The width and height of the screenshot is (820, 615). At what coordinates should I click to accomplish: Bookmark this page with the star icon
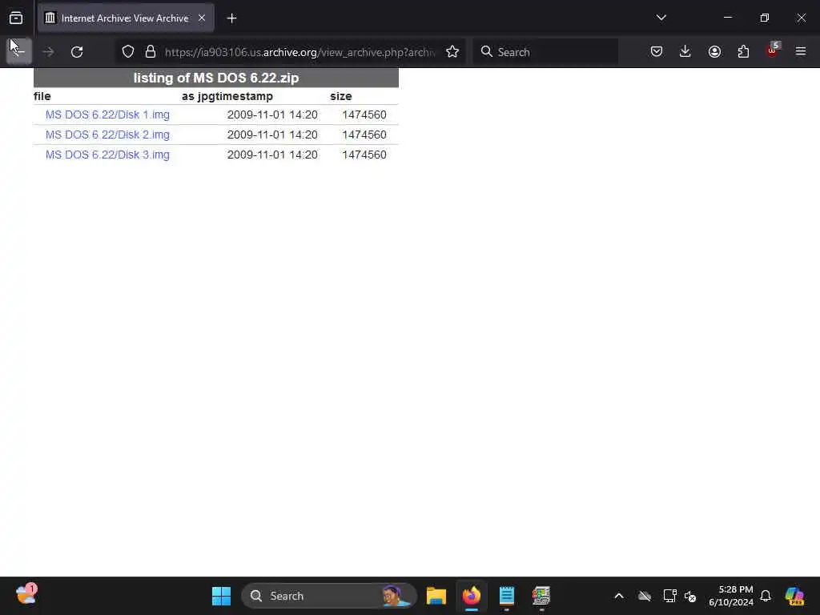[x=452, y=52]
